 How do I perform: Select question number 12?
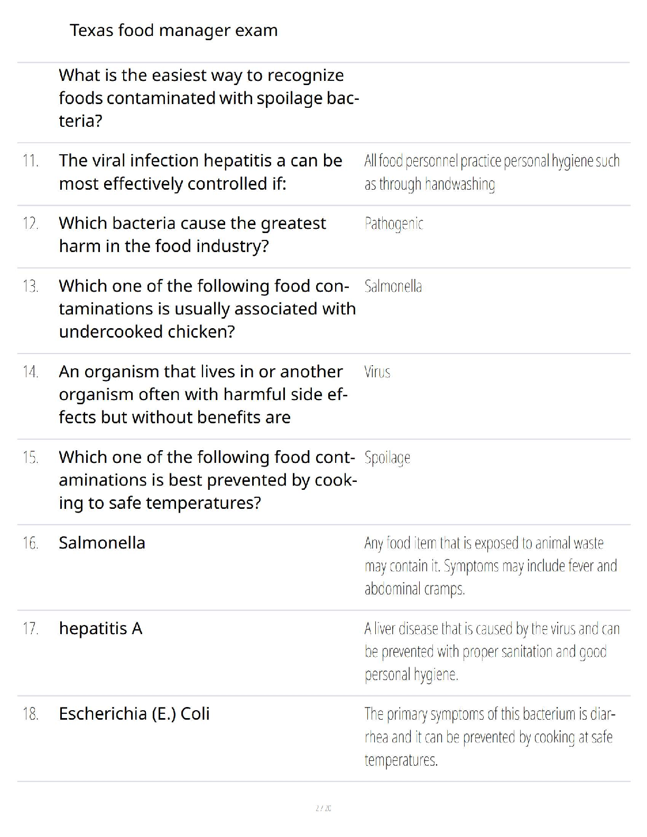(x=31, y=224)
